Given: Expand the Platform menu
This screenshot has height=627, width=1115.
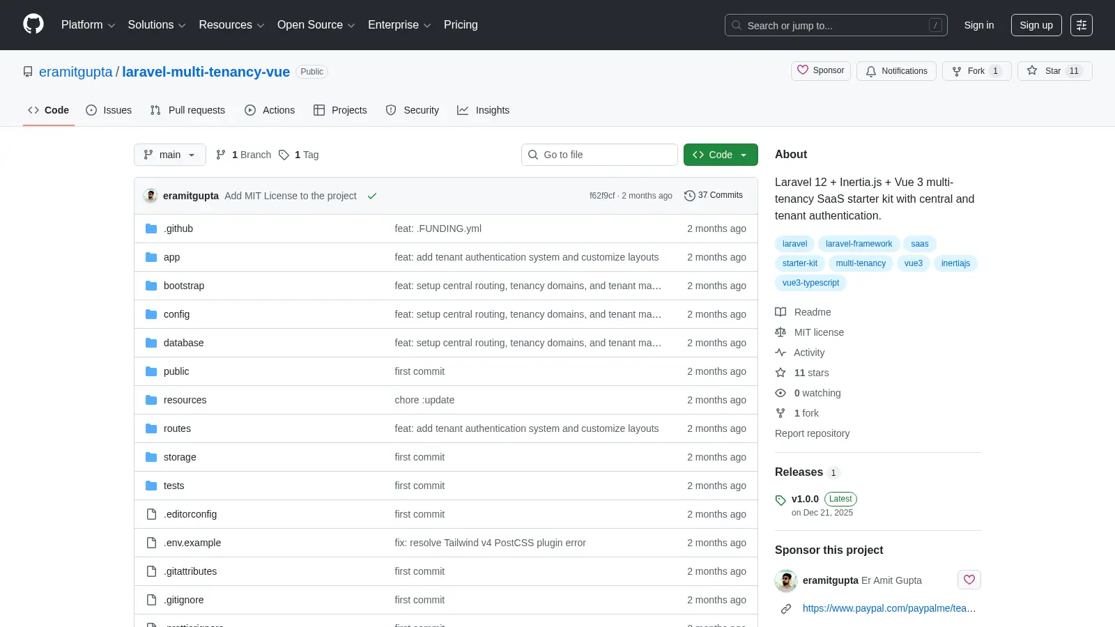Looking at the screenshot, I should [x=88, y=25].
